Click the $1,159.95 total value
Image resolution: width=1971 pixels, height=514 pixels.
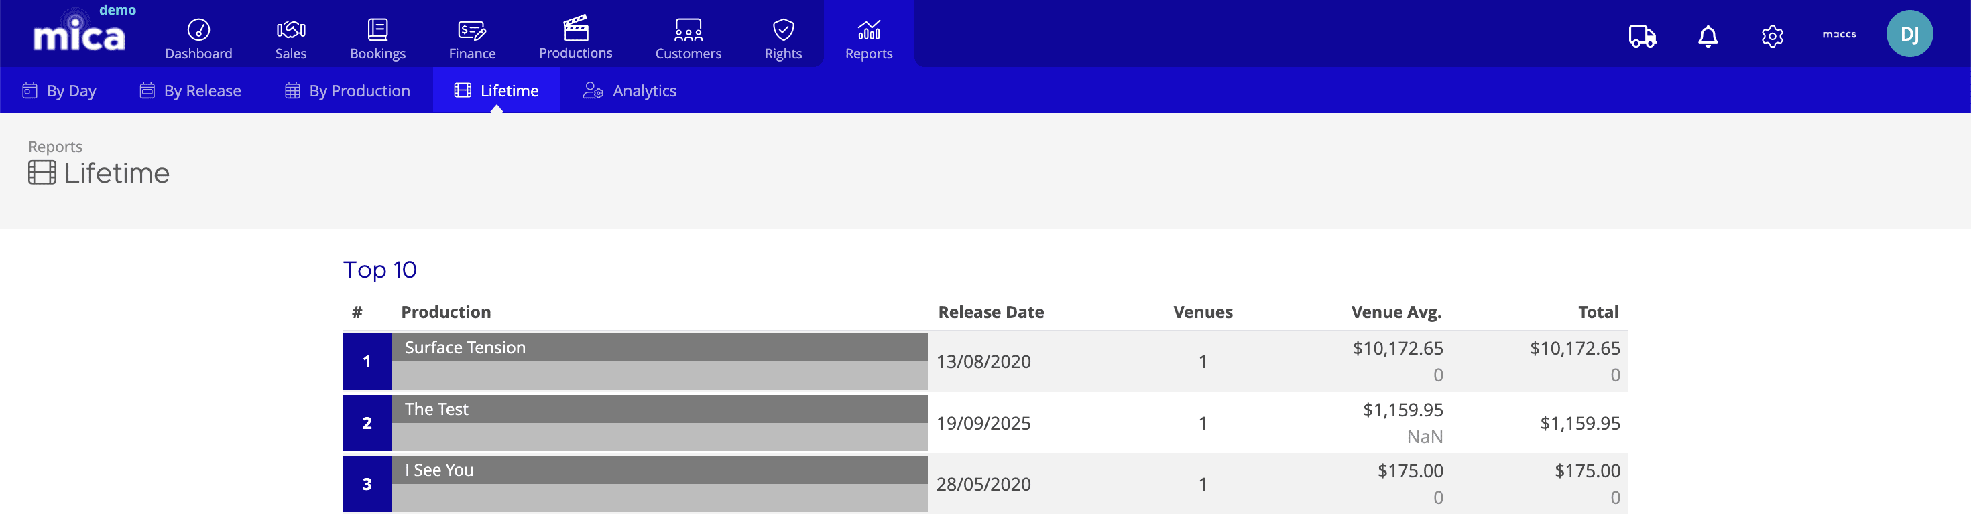click(x=1580, y=422)
